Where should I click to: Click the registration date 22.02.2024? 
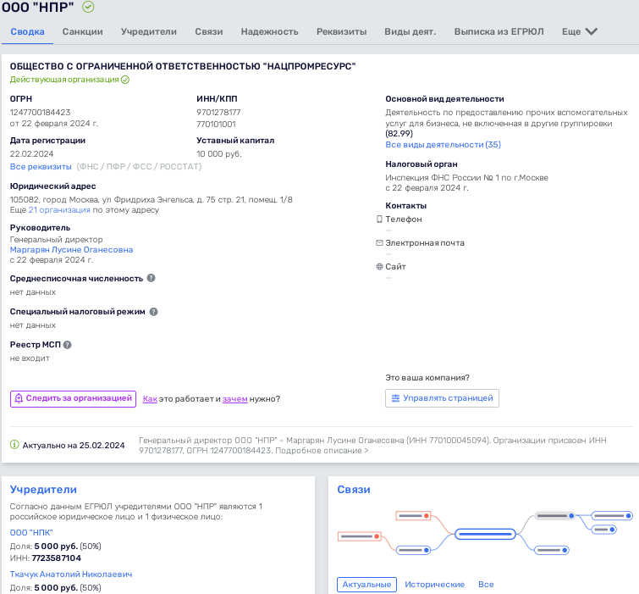[31, 154]
